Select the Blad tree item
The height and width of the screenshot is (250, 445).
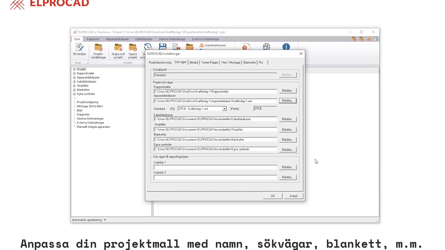click(x=80, y=110)
